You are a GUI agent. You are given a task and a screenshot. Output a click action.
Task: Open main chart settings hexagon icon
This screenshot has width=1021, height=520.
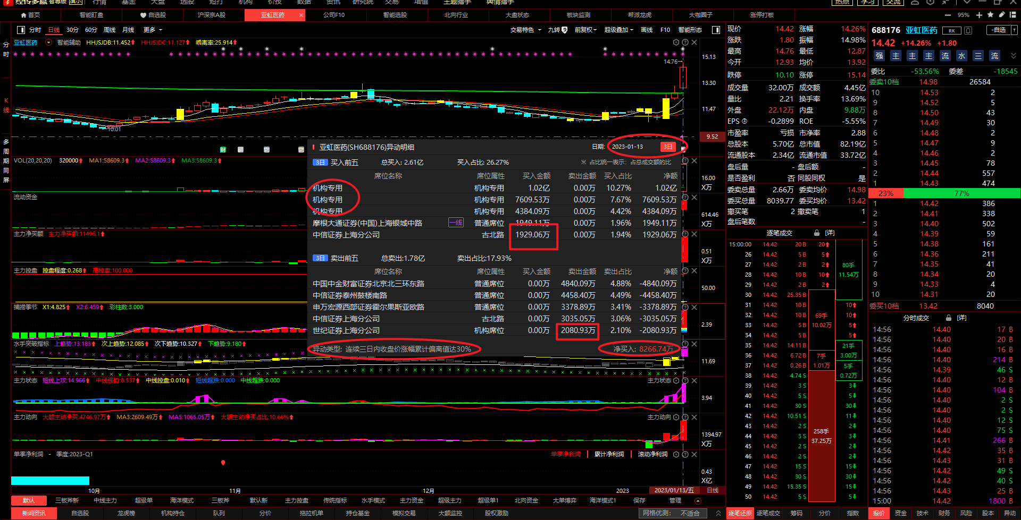[676, 42]
